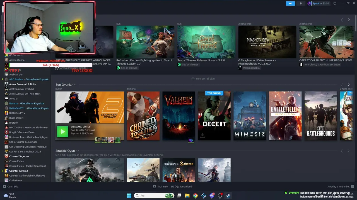Click the Windows taskbar search field
357x200 pixels.
[x=154, y=196]
